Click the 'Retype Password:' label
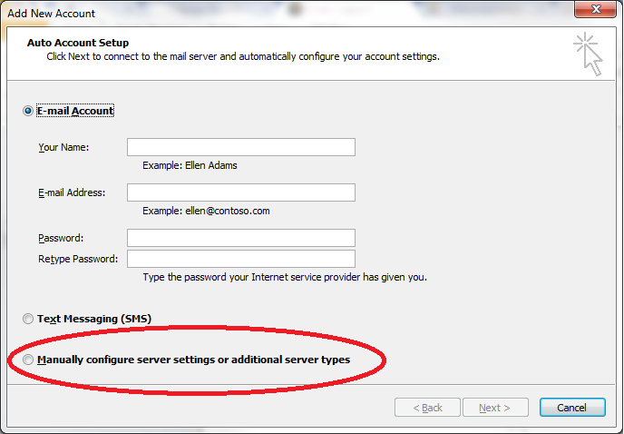The height and width of the screenshot is (434, 624). (x=78, y=259)
